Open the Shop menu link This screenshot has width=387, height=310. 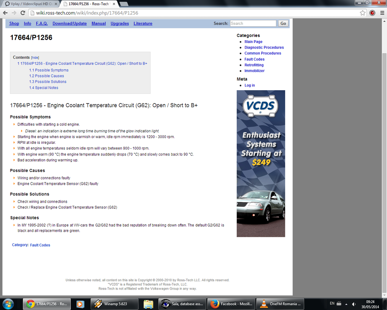(14, 23)
